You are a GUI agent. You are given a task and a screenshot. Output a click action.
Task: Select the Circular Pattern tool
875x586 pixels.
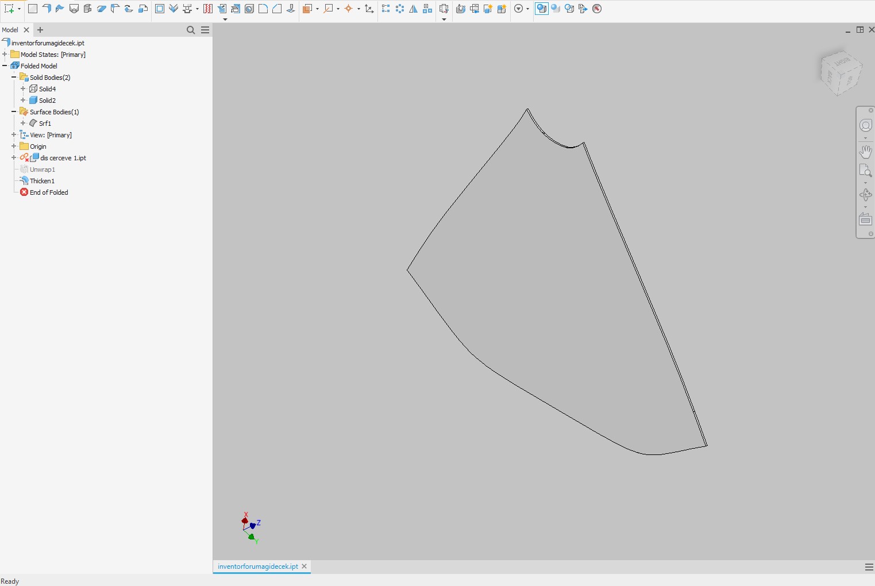399,9
